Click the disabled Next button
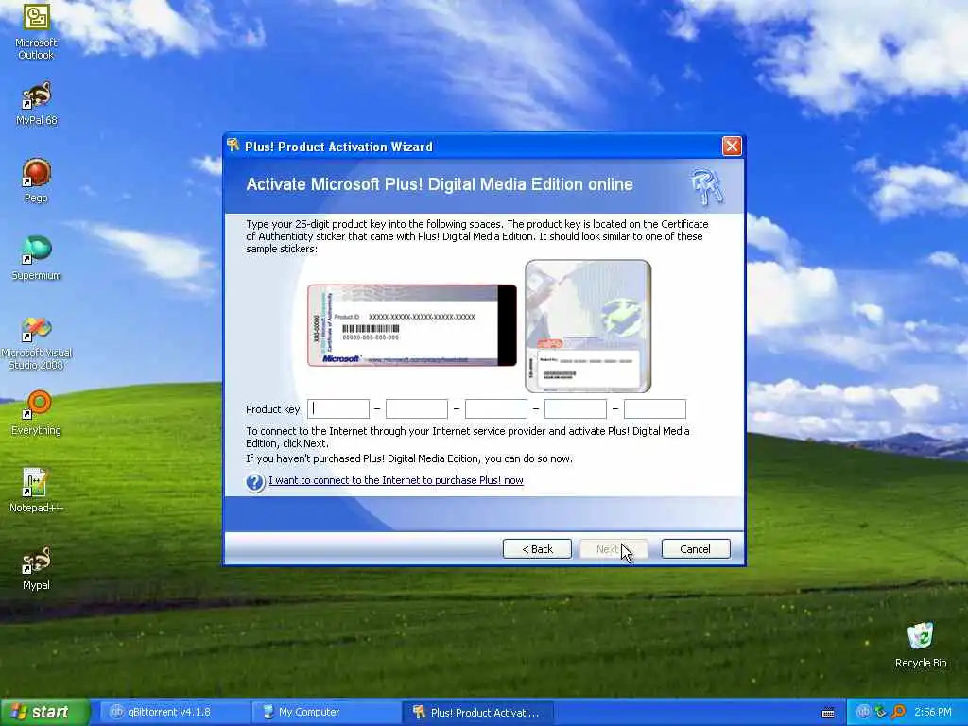This screenshot has height=726, width=968. (614, 549)
